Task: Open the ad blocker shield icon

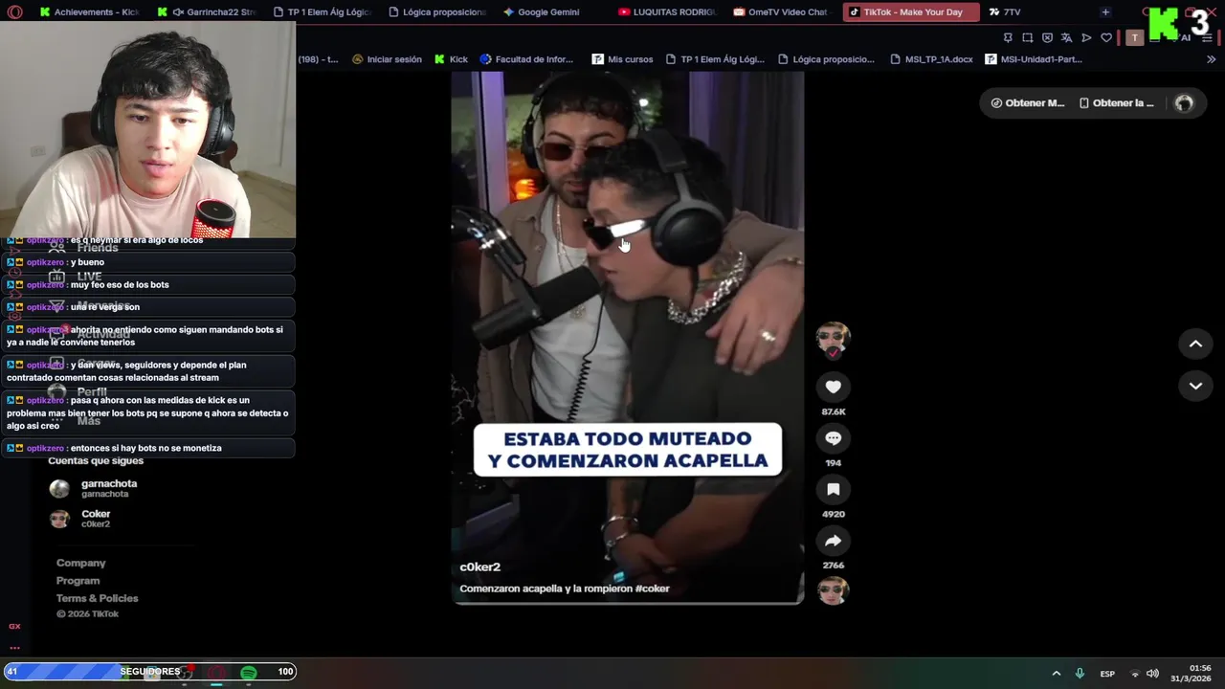Action: coord(1047,37)
